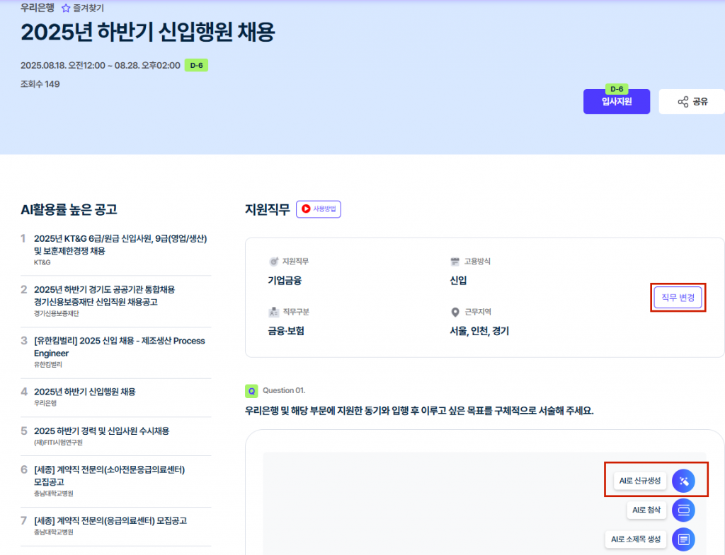Click the 직무구분 person icon
725x555 pixels.
pos(274,312)
